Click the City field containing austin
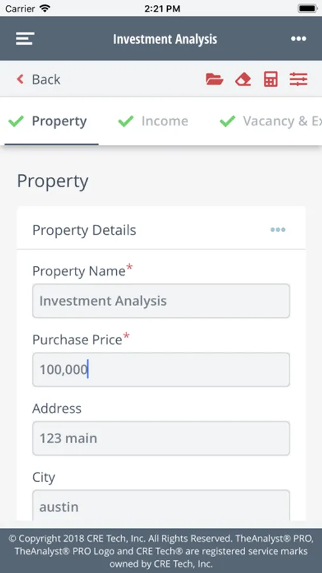Viewport: 322px width, 573px height. (x=161, y=506)
